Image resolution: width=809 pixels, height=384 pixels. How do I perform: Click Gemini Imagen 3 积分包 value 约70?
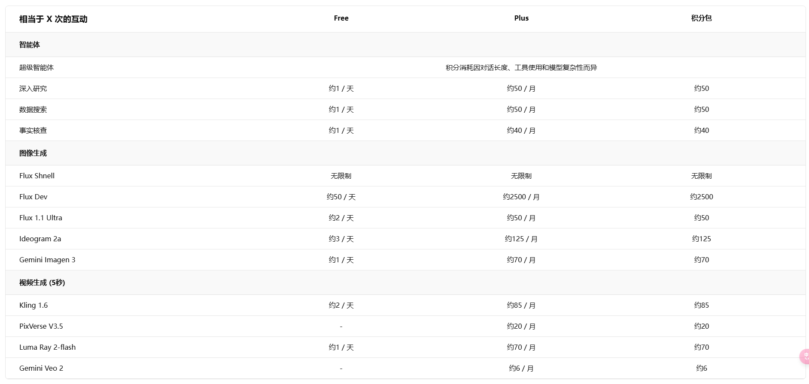pyautogui.click(x=701, y=260)
